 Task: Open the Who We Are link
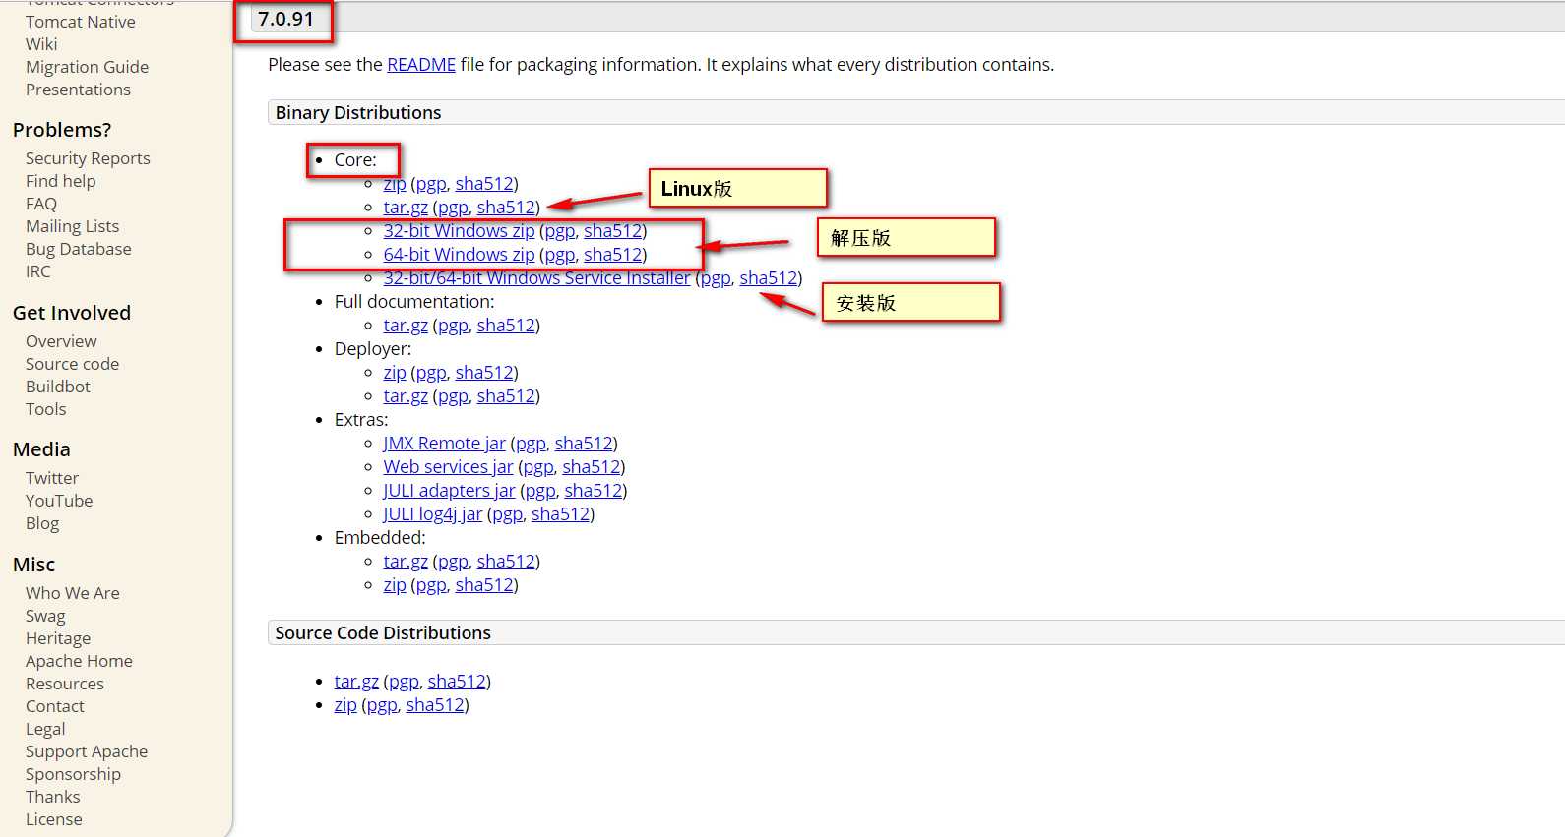pyautogui.click(x=72, y=593)
